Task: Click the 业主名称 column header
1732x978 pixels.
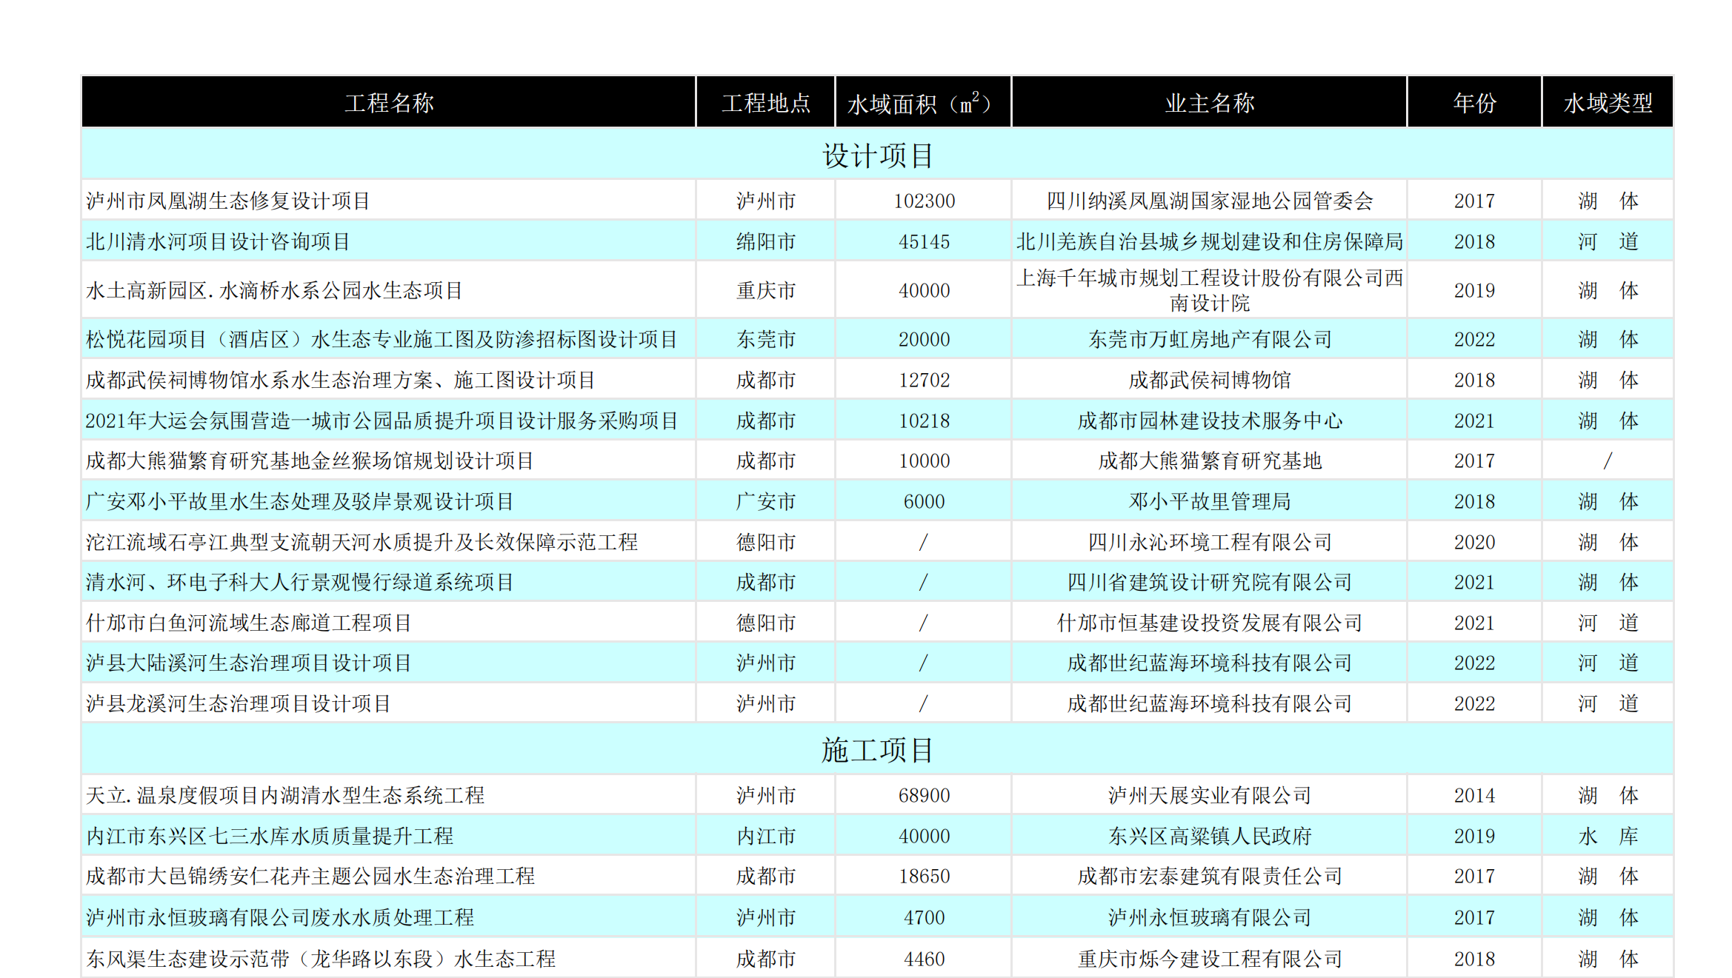Action: 1209,103
